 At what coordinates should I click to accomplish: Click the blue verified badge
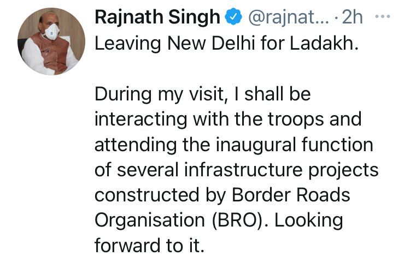[234, 17]
